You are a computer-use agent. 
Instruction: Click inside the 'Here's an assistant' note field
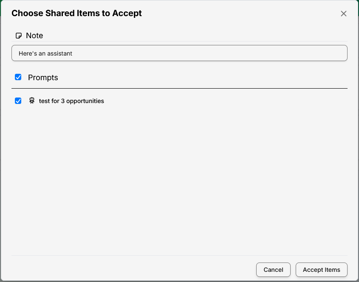pos(179,53)
